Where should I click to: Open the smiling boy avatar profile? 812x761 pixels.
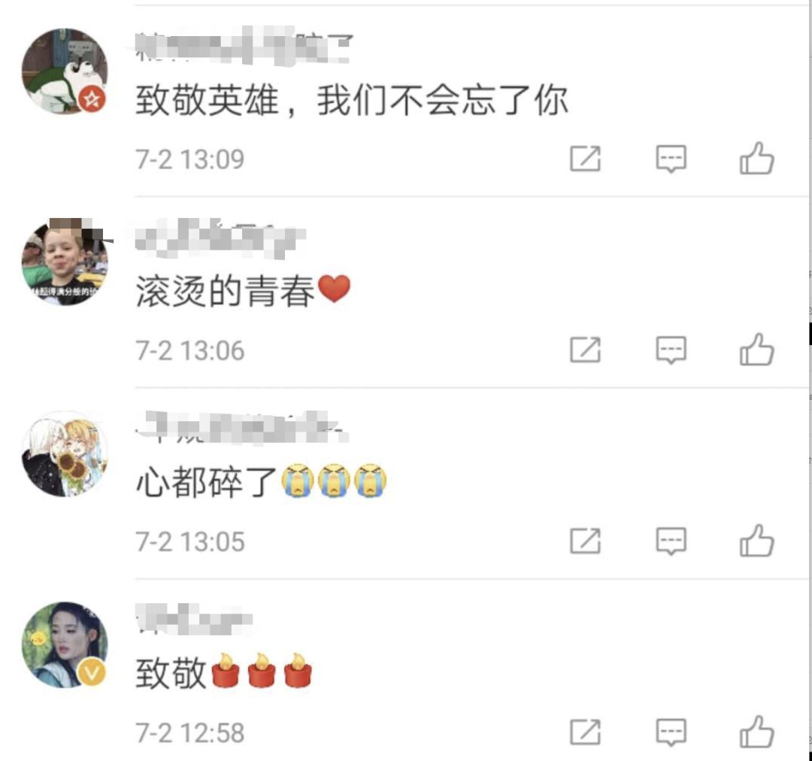[x=65, y=262]
